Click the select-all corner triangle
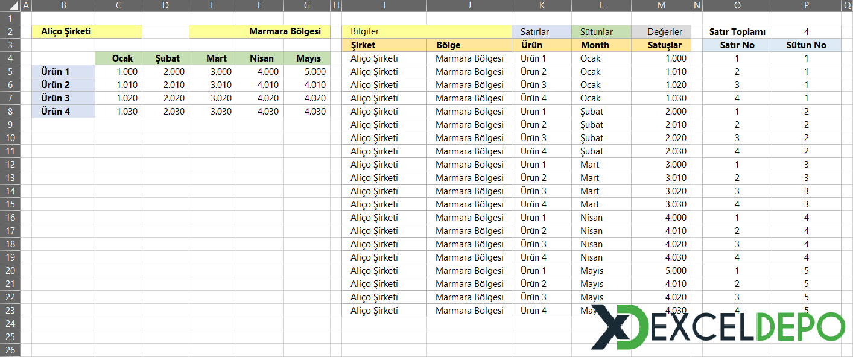The height and width of the screenshot is (357, 853). pos(10,5)
